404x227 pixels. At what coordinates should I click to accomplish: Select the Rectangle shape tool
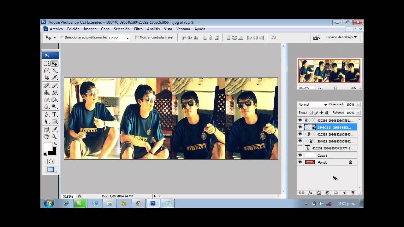(x=54, y=122)
